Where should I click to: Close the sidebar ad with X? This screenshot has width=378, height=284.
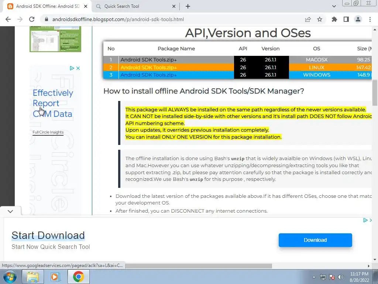[x=78, y=68]
